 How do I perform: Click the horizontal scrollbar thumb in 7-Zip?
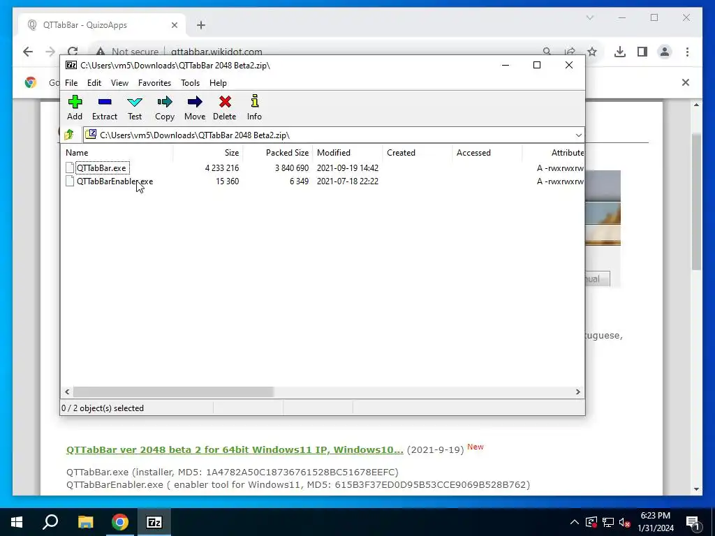pyautogui.click(x=173, y=392)
